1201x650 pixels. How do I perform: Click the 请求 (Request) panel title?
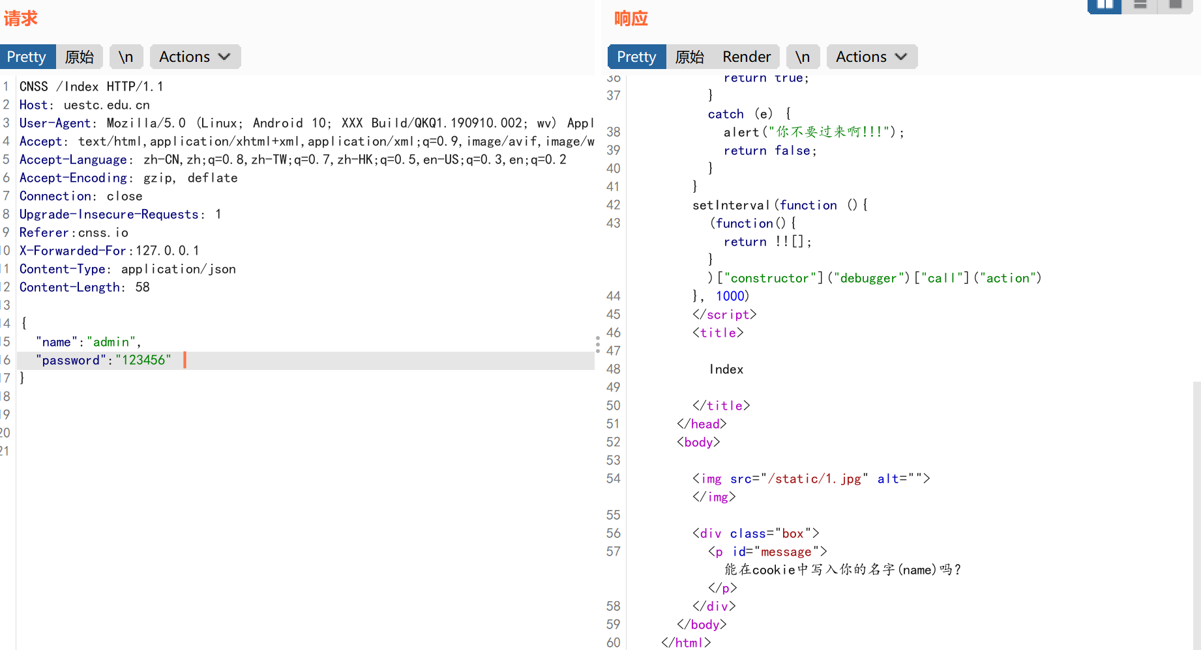[x=20, y=18]
